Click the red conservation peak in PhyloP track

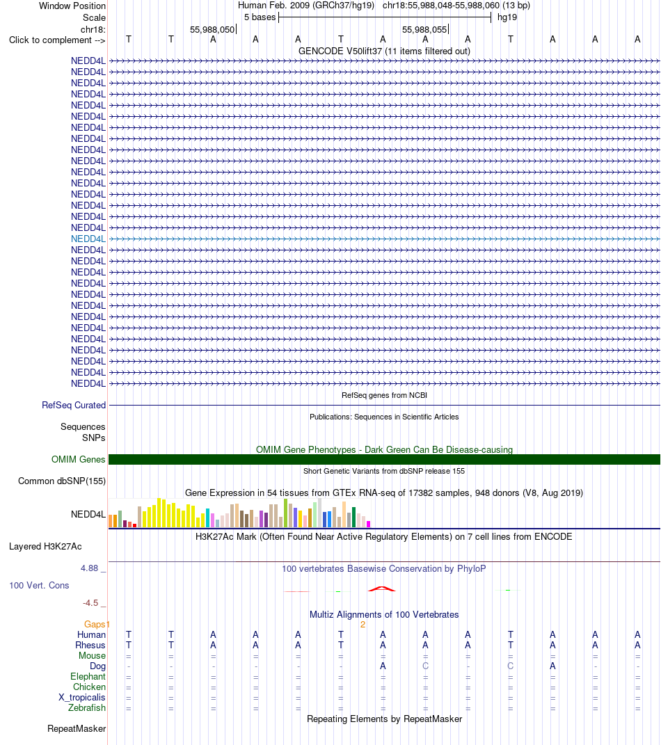tap(382, 589)
